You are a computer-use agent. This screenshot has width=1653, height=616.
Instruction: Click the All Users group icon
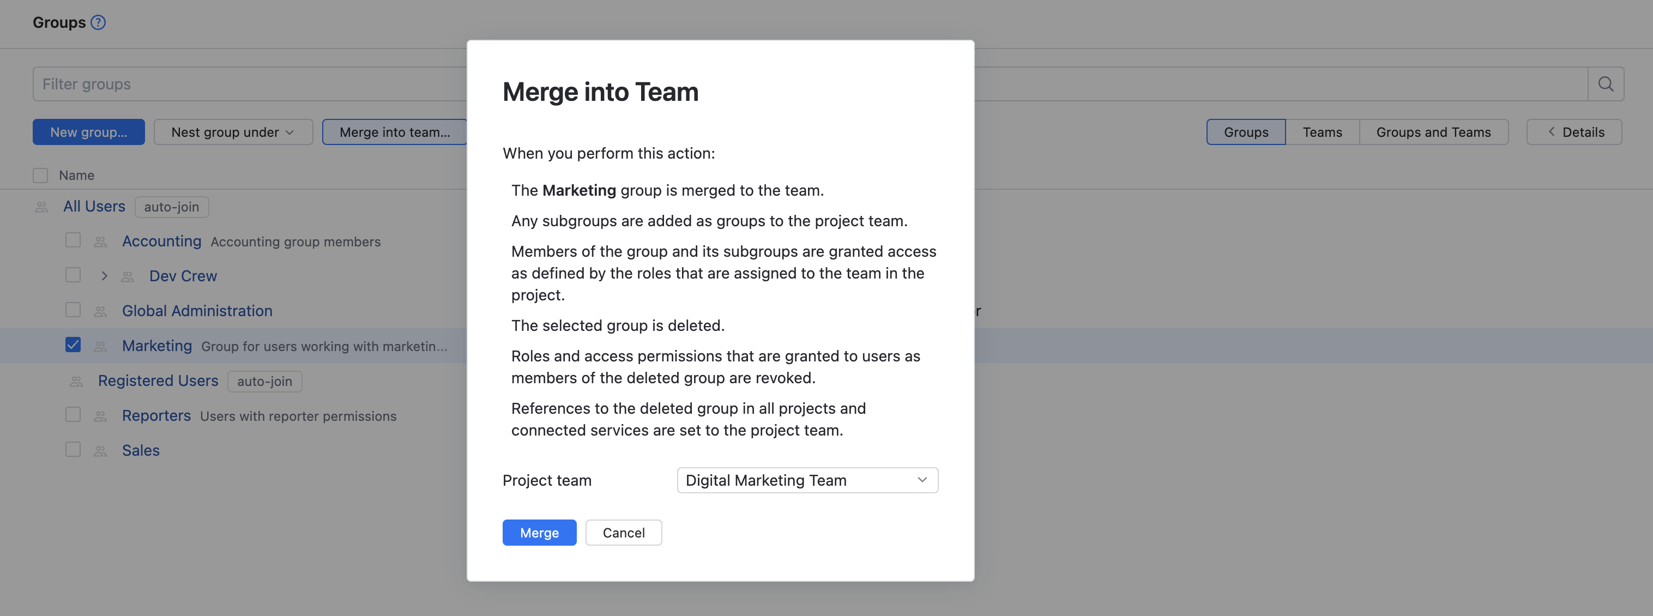[x=42, y=207]
